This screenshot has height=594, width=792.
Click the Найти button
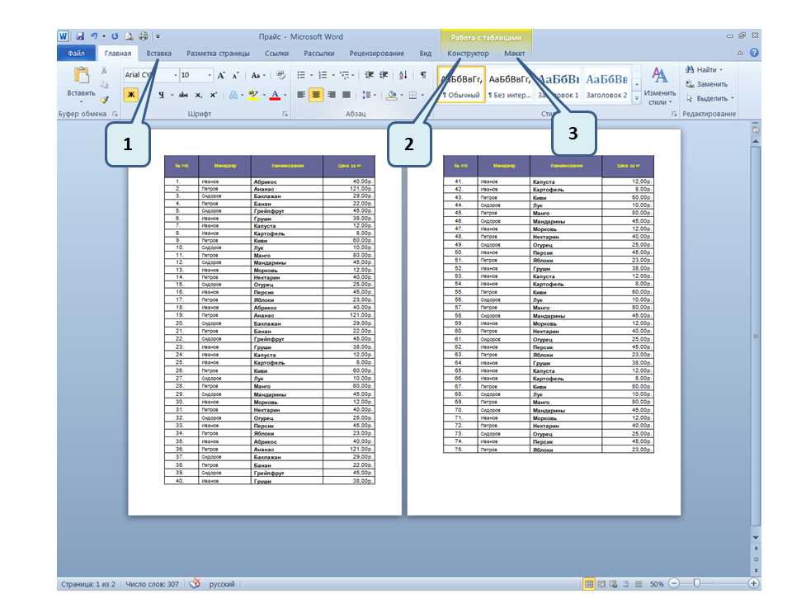tap(705, 70)
